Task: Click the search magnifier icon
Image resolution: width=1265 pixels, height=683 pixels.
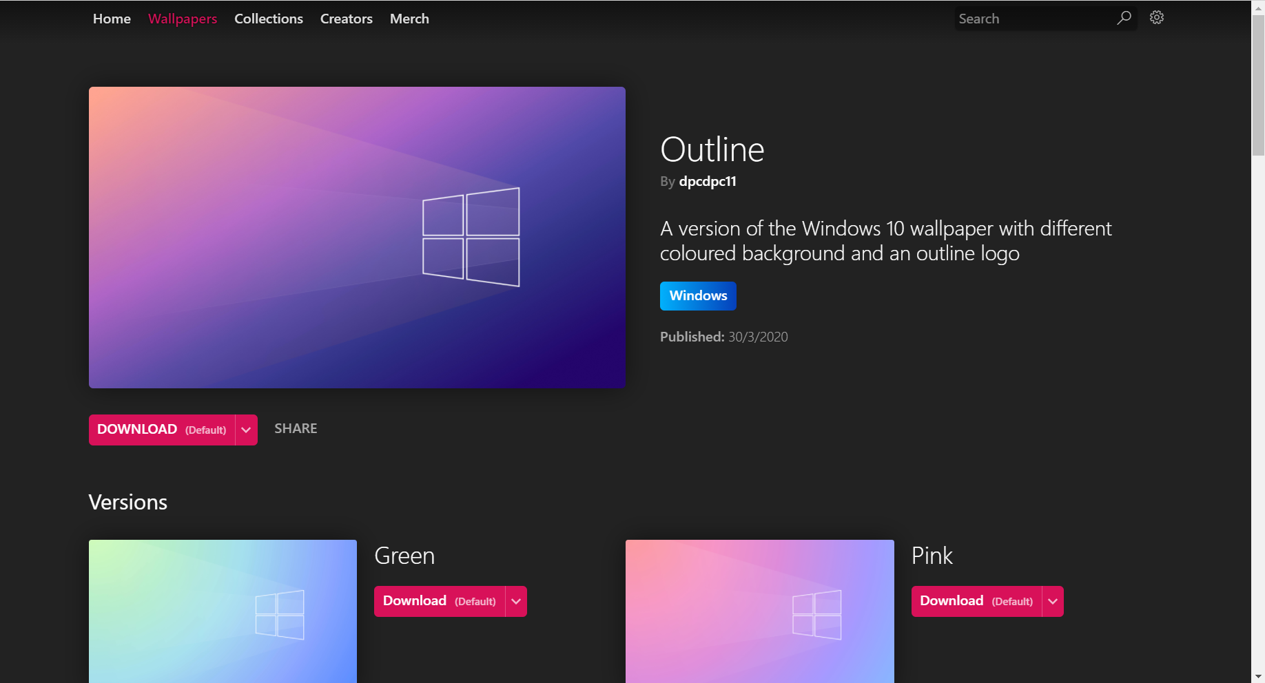Action: click(1124, 18)
